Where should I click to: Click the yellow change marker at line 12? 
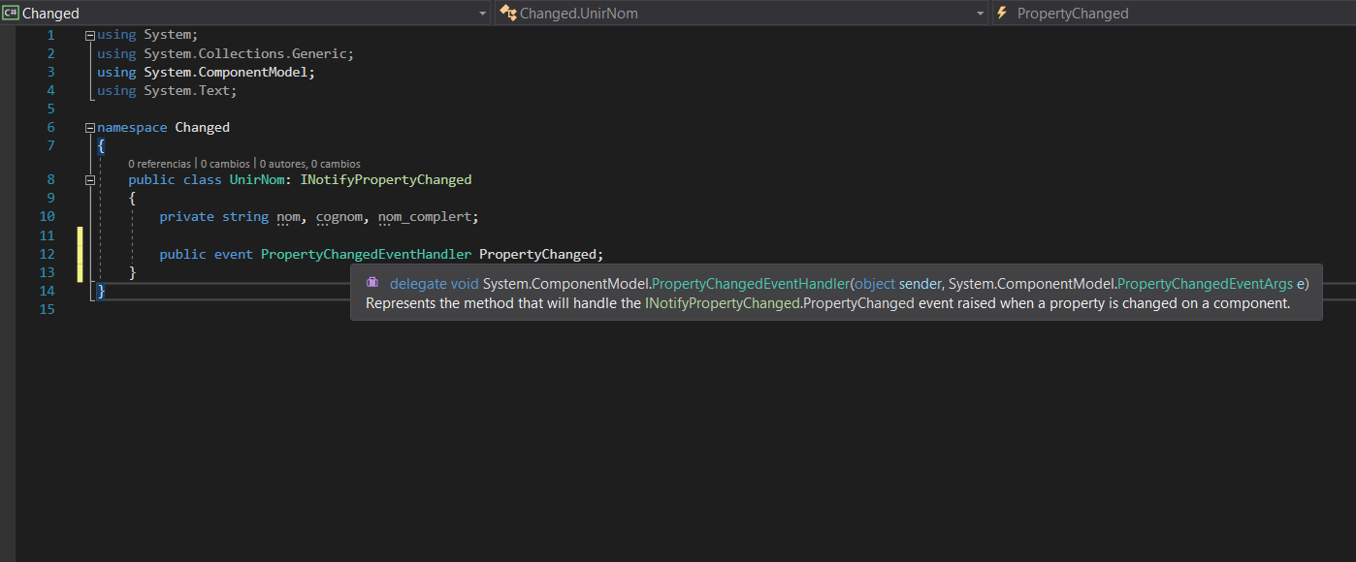81,254
